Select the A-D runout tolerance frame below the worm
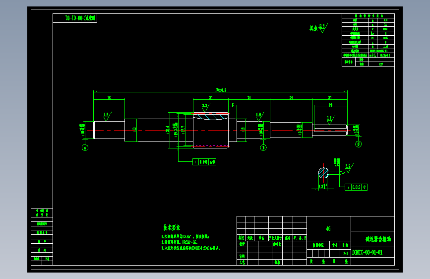This screenshot has height=279, width=430. 204,162
